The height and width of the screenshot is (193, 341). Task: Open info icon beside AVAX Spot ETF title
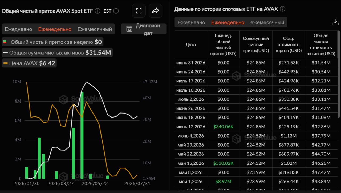(98, 11)
